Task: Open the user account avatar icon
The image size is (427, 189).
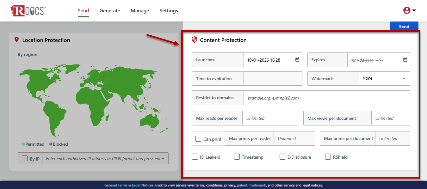Action: coord(407,10)
